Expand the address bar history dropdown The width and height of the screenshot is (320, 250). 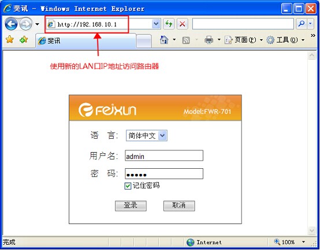coord(156,24)
